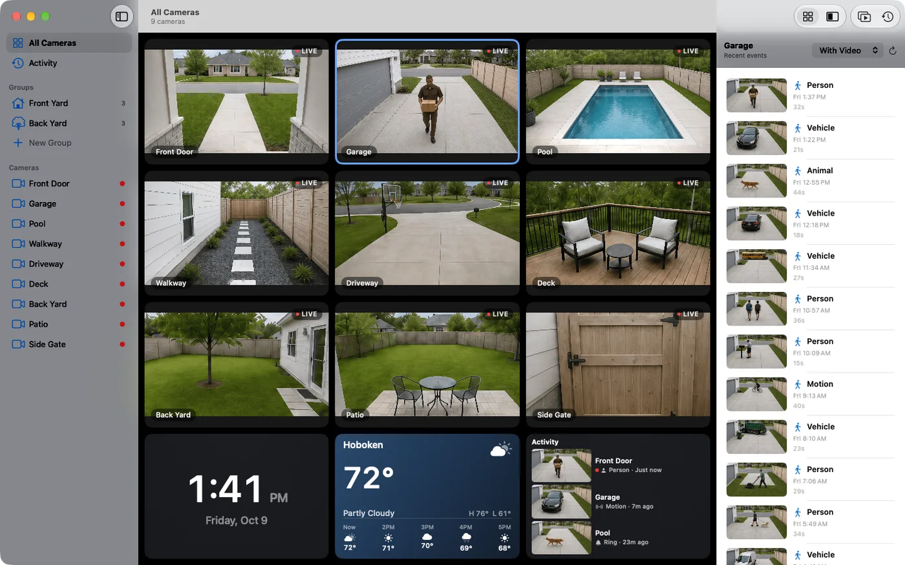This screenshot has width=905, height=565.
Task: Click the Deck camera icon in sidebar
Action: (18, 283)
